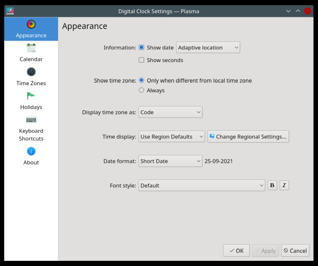Open the Time Zones clock icon

point(31,72)
